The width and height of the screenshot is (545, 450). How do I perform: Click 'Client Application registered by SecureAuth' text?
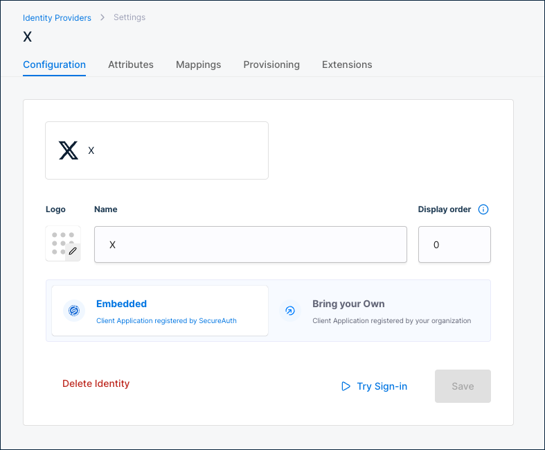166,320
